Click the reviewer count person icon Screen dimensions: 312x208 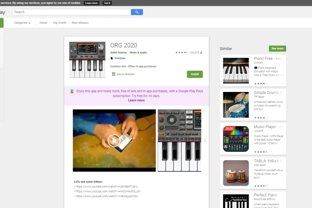(201, 52)
